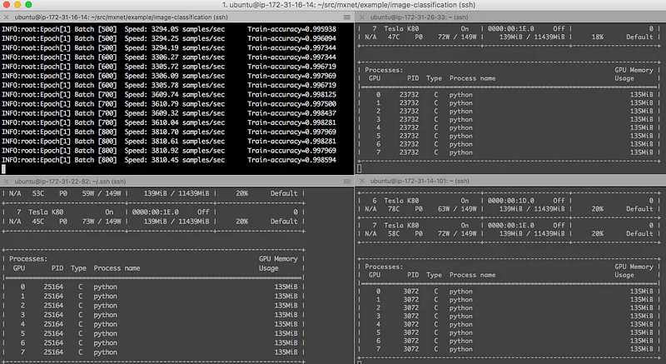Click the text 'Speed: 3810.70 samples/sec'
666x364 pixels.
click(175, 132)
